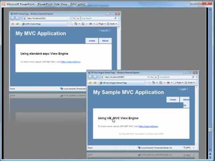This screenshot has height=161, width=215.
Task: Expand Print dropdown arrow in VB View Engine window
Action: coord(172,83)
